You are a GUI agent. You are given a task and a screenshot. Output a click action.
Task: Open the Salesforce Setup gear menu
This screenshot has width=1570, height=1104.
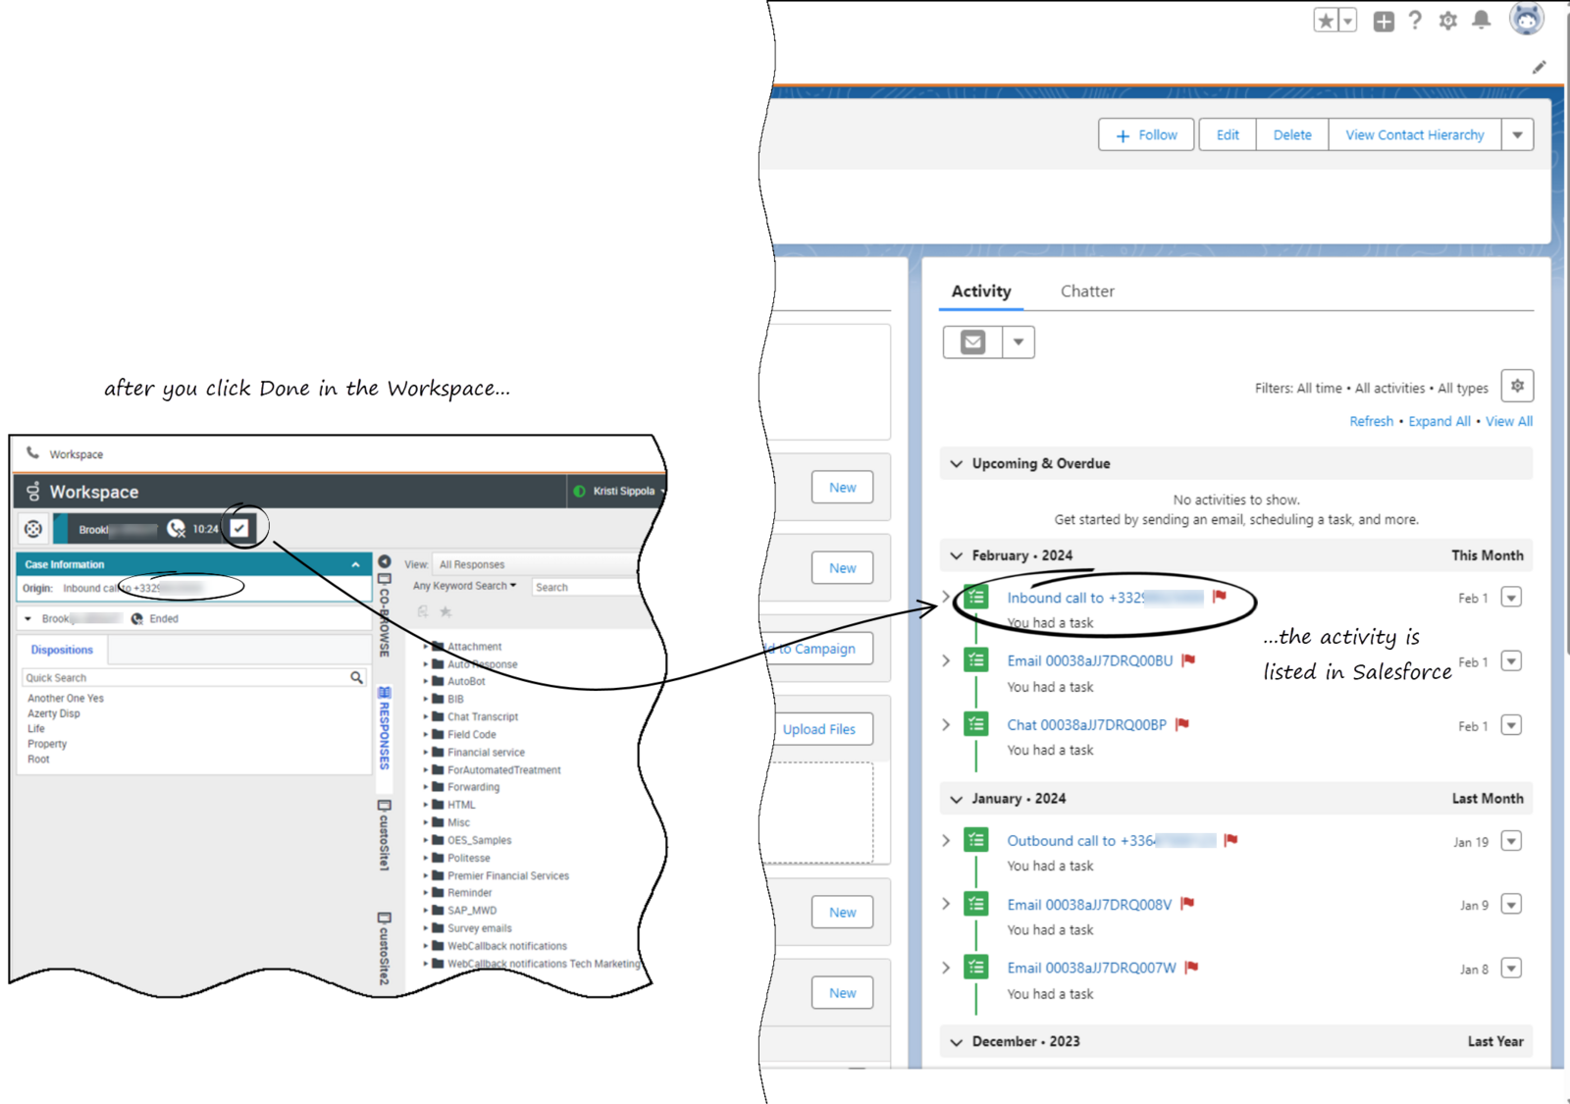click(x=1448, y=21)
